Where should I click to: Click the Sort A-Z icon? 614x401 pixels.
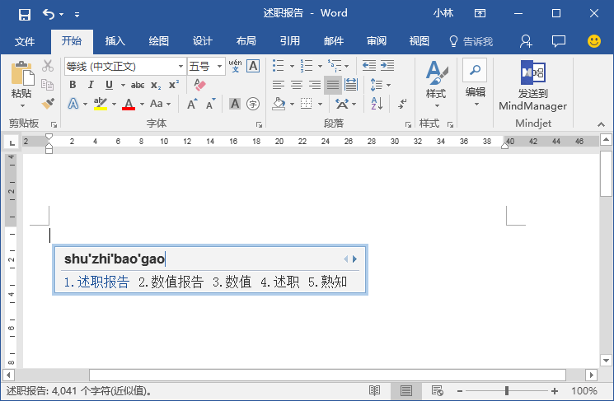coord(377,104)
